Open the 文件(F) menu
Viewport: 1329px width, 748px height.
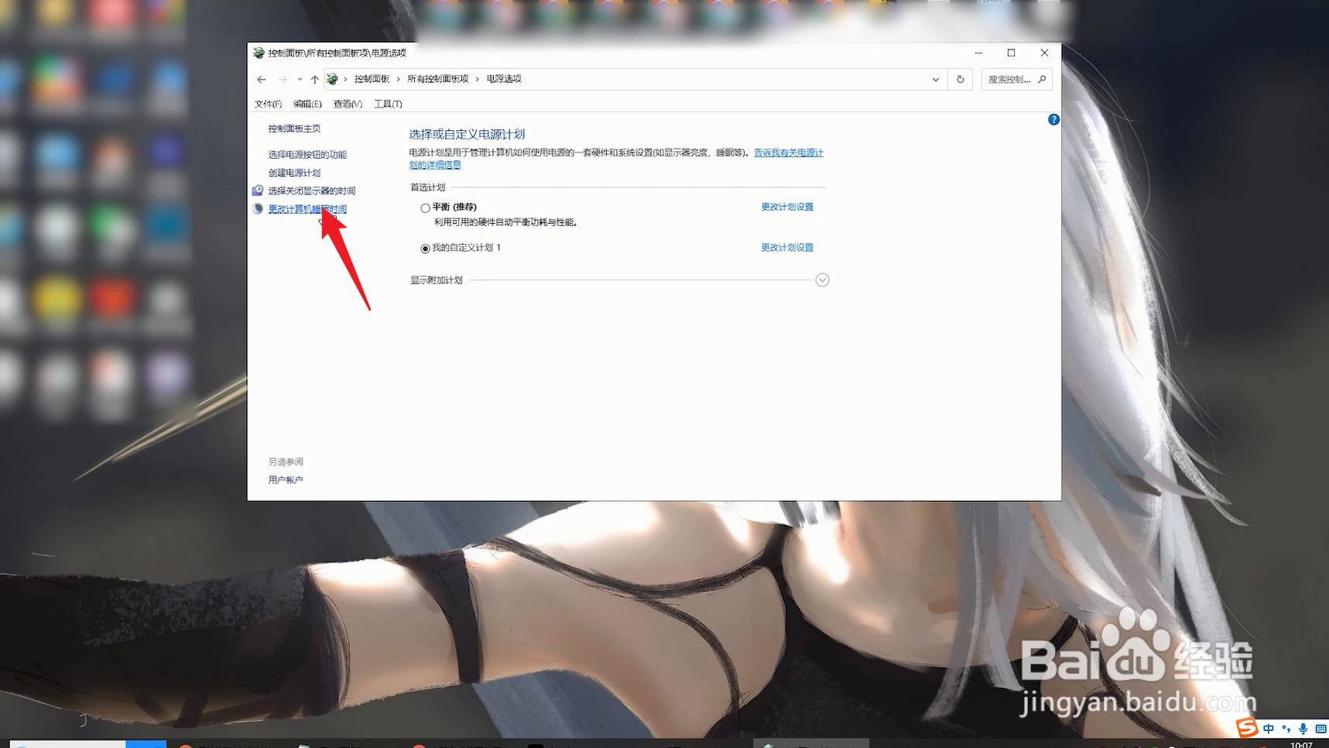click(268, 104)
